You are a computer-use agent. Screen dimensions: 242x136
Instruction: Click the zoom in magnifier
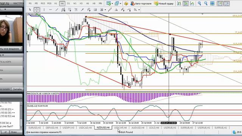[199, 3]
